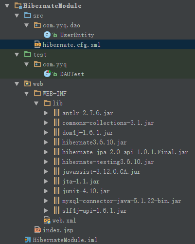Viewport: 195px width, 244px height.
Task: Select the HibernateModule.iml file name
Action: (65, 240)
